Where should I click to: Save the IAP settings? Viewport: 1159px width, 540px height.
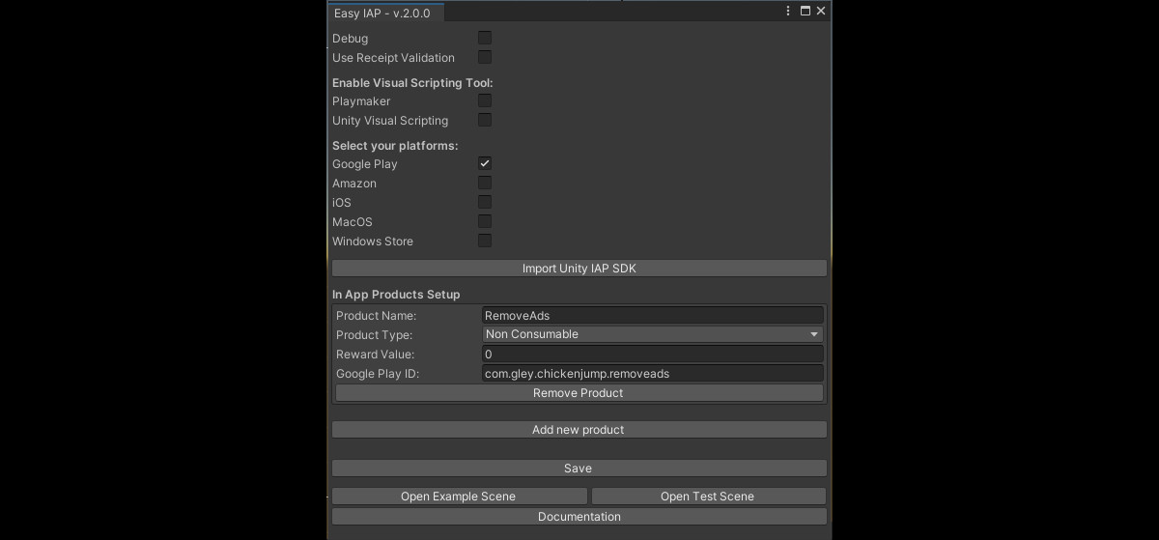(x=579, y=469)
